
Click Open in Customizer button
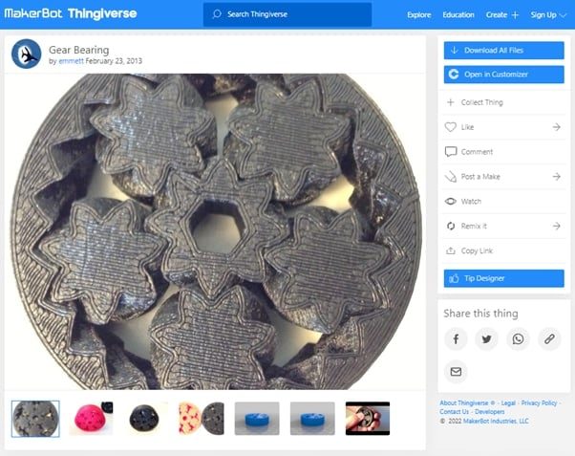coord(504,75)
